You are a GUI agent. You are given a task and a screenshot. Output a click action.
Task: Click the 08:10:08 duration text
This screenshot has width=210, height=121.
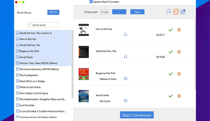161,57
